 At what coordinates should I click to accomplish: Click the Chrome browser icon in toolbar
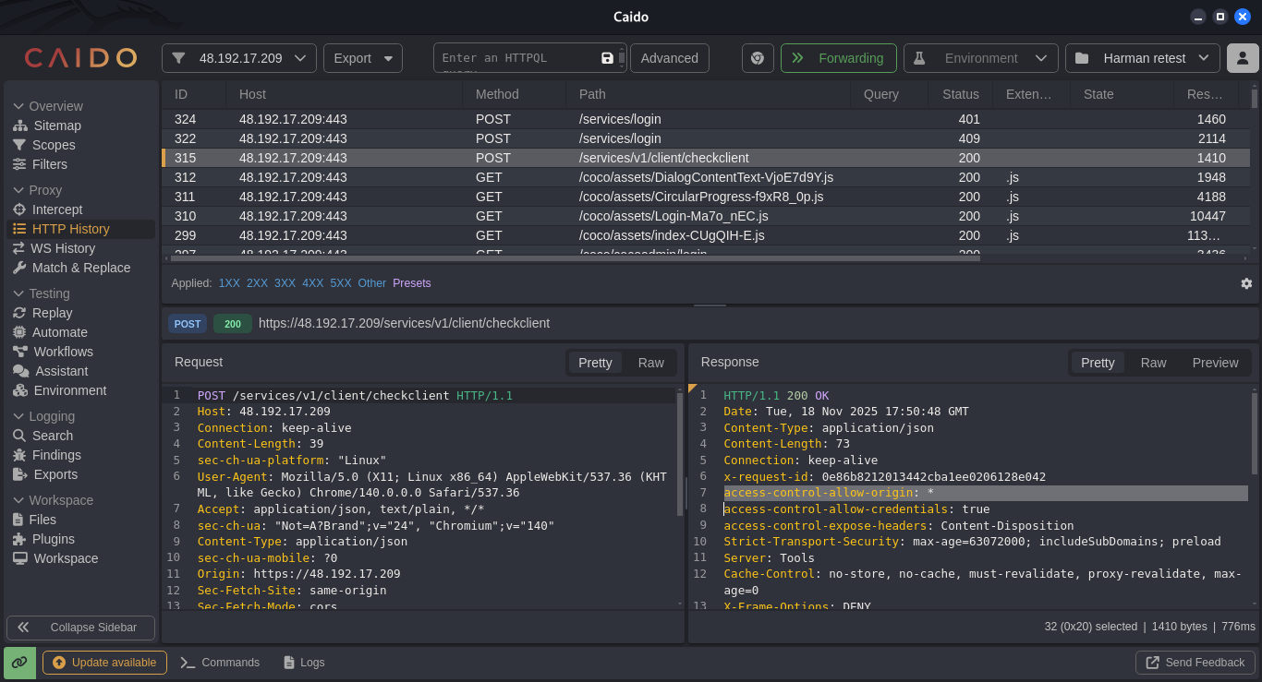click(758, 58)
